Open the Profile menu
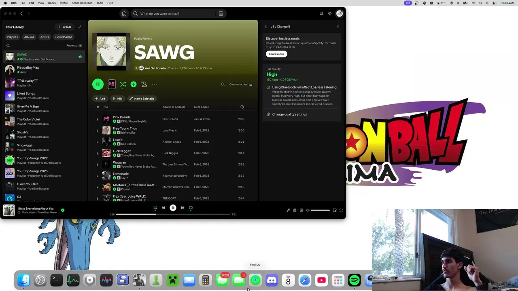This screenshot has height=291, width=518. pos(64,3)
